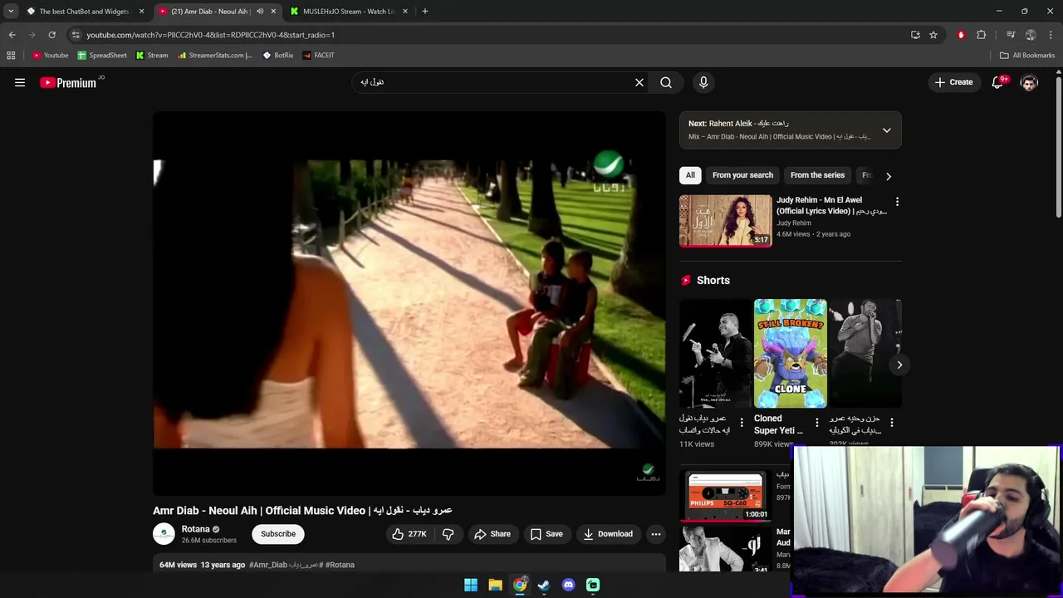Expand the Mix playlist panel chevron
The image size is (1063, 598).
[887, 130]
